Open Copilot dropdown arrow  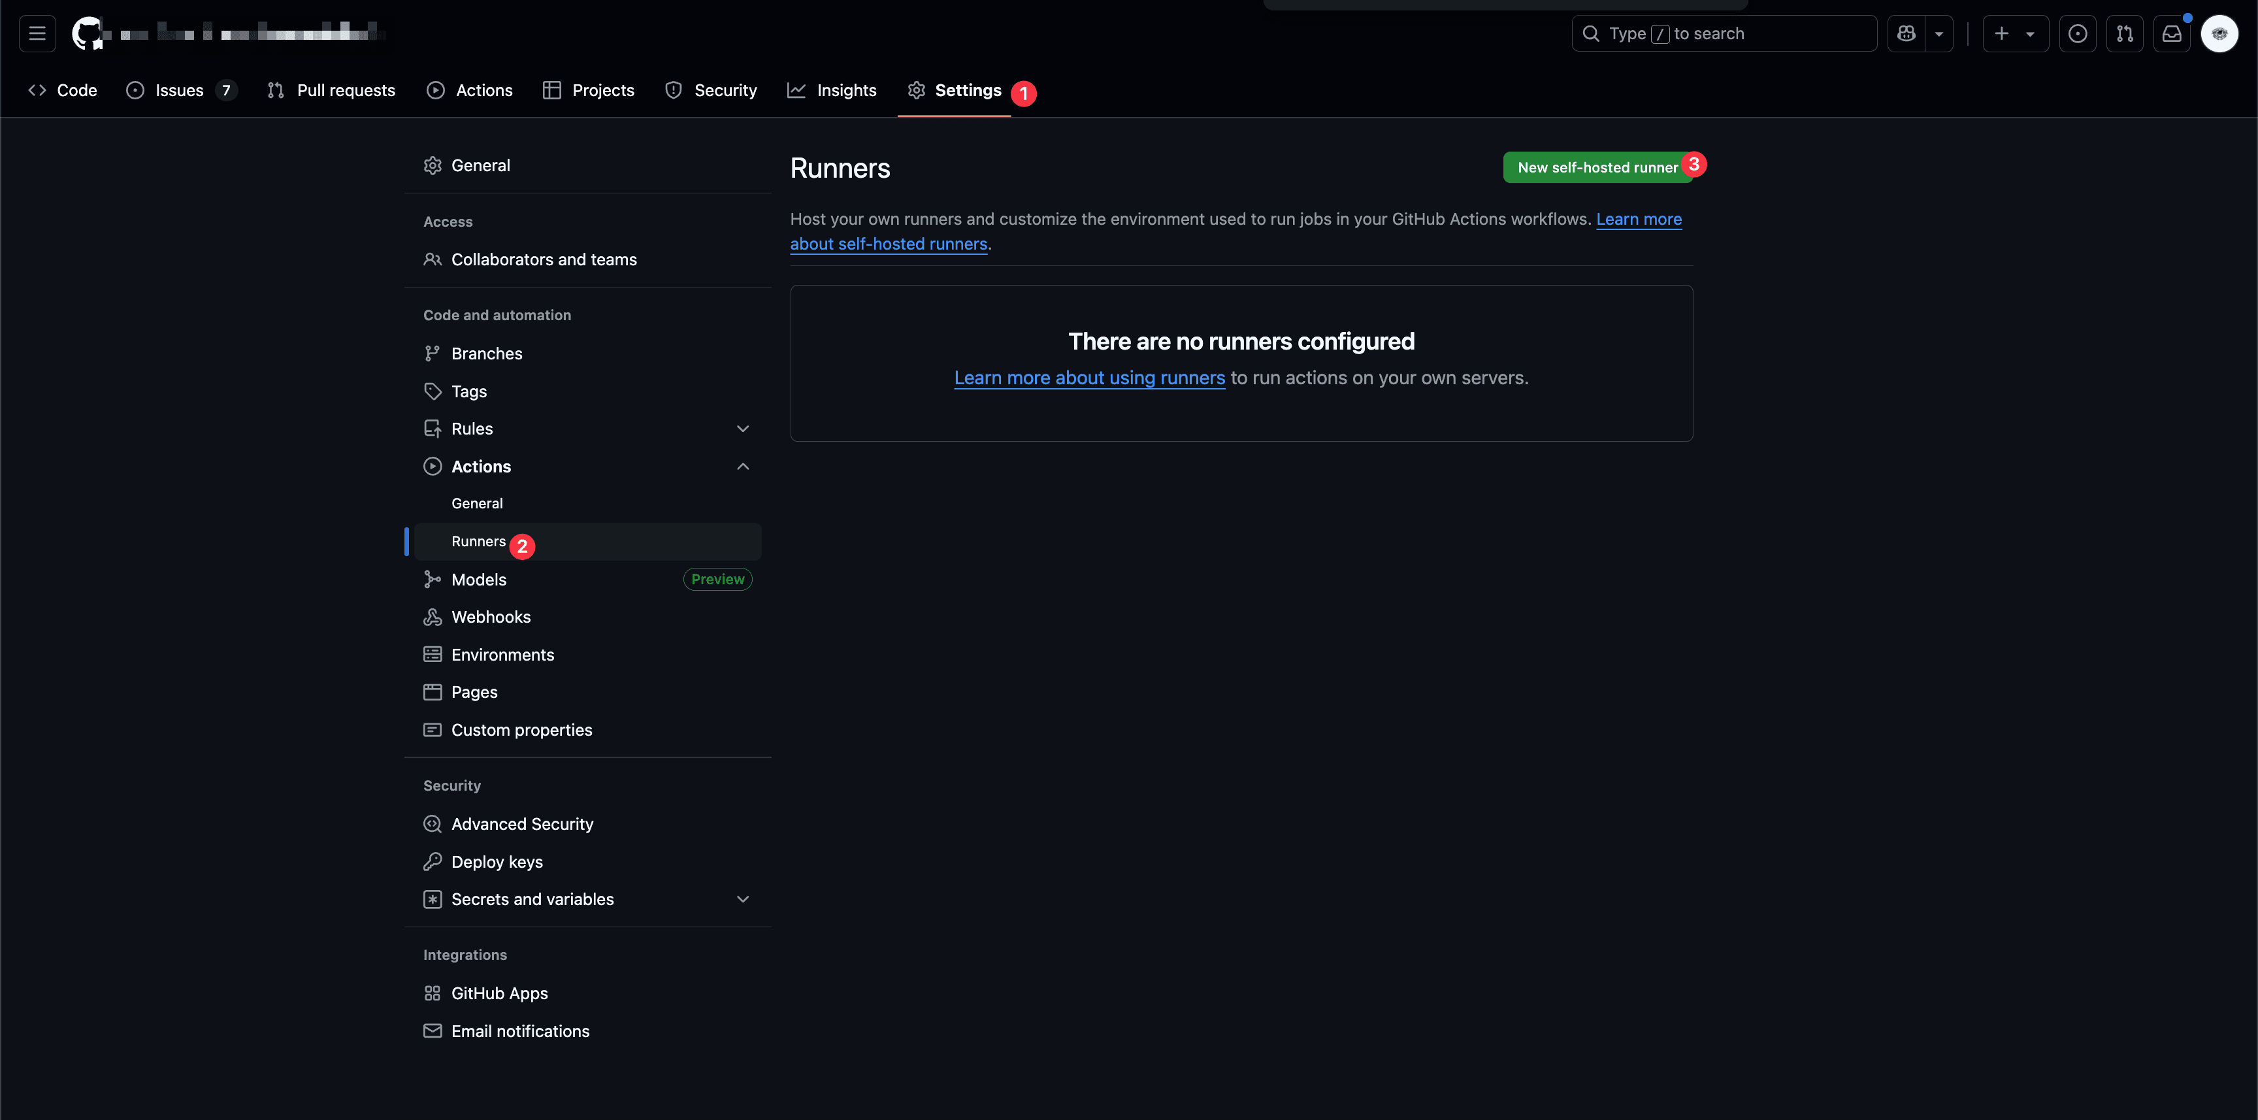pos(1939,33)
